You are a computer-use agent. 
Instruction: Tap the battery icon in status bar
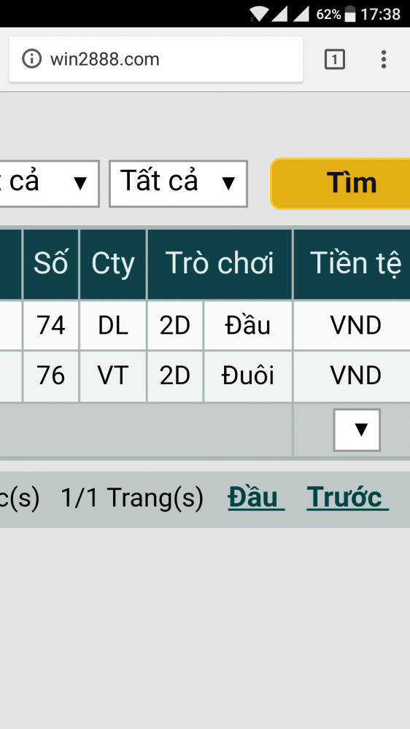pyautogui.click(x=350, y=14)
